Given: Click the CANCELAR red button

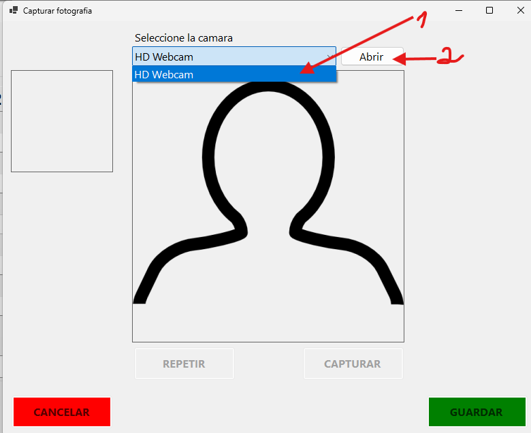Looking at the screenshot, I should click(62, 412).
